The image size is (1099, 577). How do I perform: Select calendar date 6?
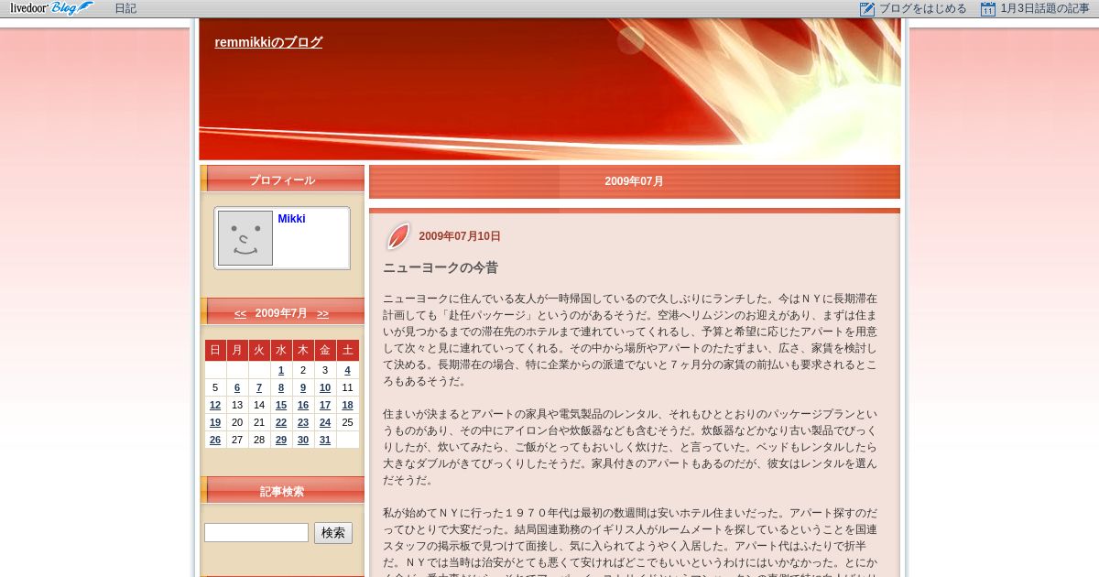(237, 387)
